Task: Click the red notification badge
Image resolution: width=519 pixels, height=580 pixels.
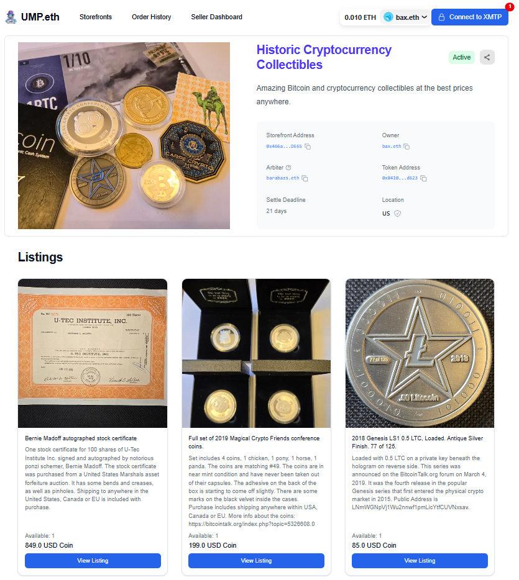Action: (x=510, y=7)
